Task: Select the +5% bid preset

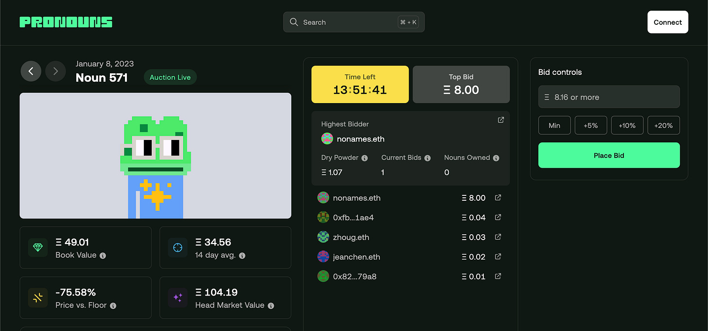Action: 591,125
